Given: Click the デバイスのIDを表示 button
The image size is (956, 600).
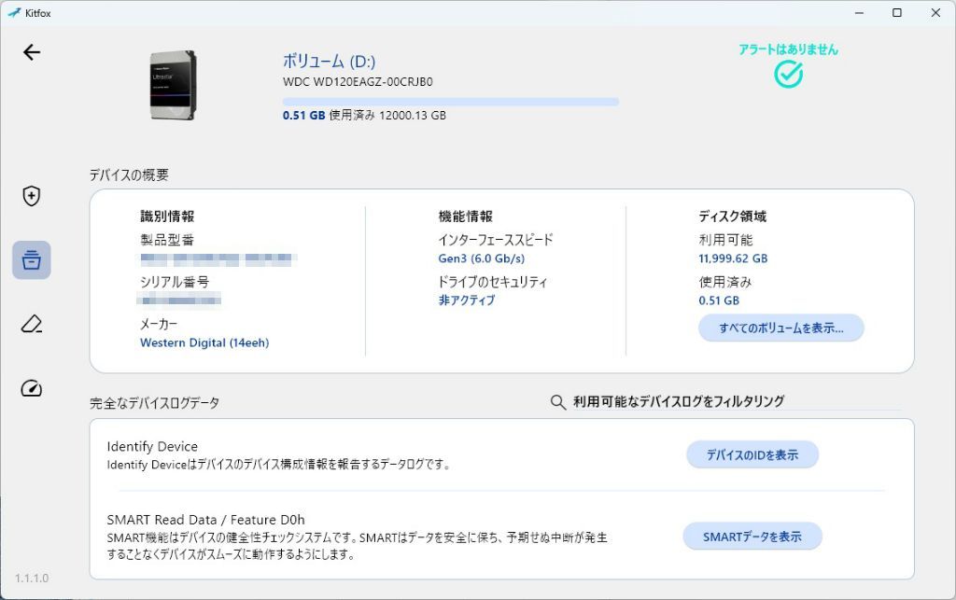Looking at the screenshot, I should [x=752, y=455].
